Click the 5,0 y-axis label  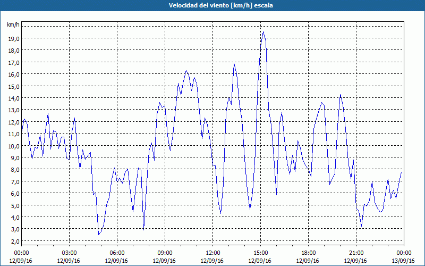[x=15, y=205]
